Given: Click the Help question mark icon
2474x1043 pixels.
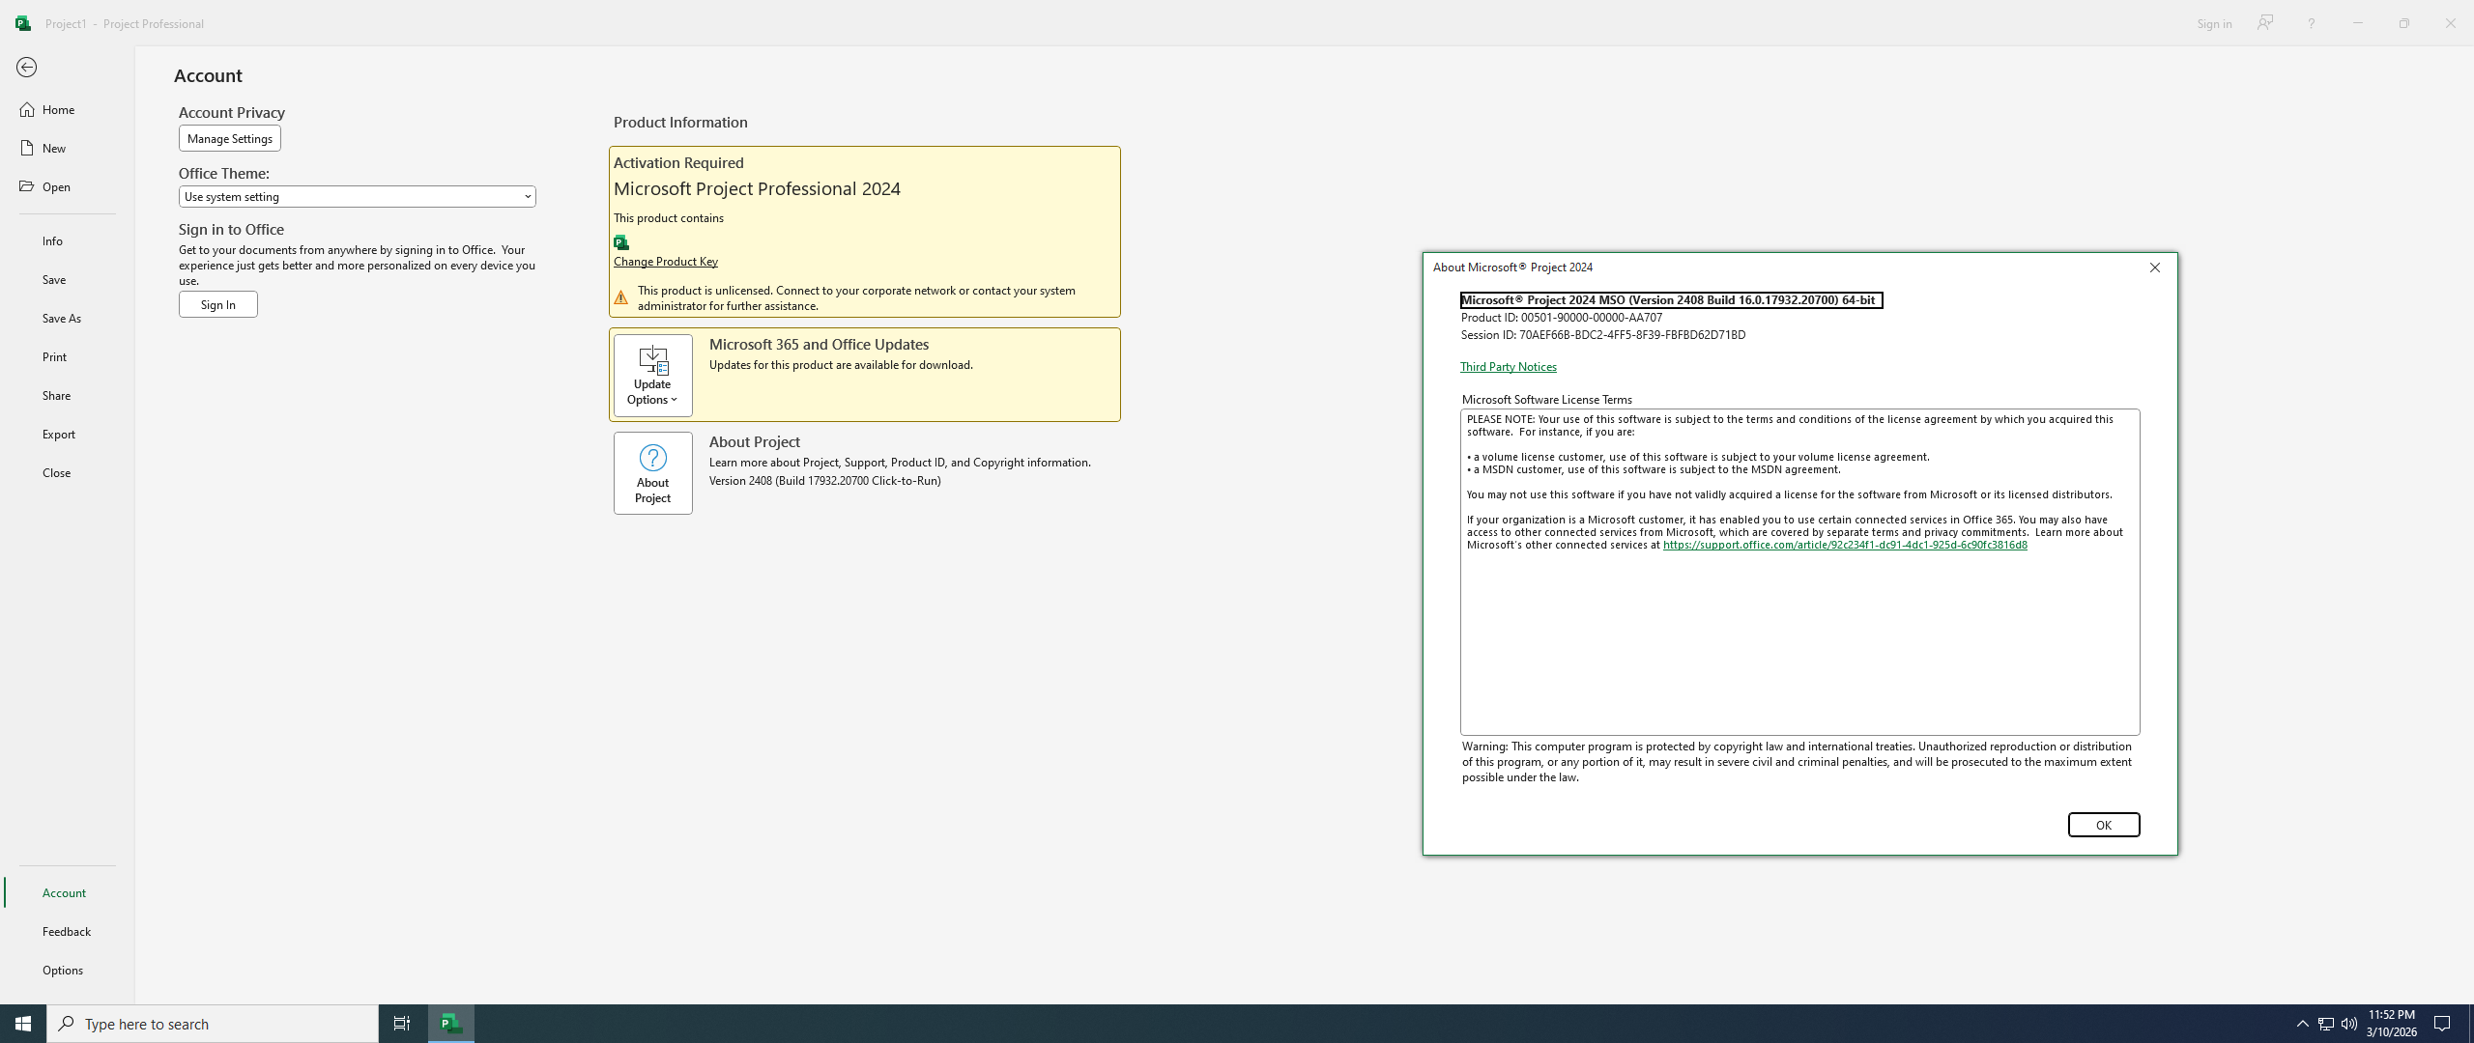Looking at the screenshot, I should coord(2311,23).
